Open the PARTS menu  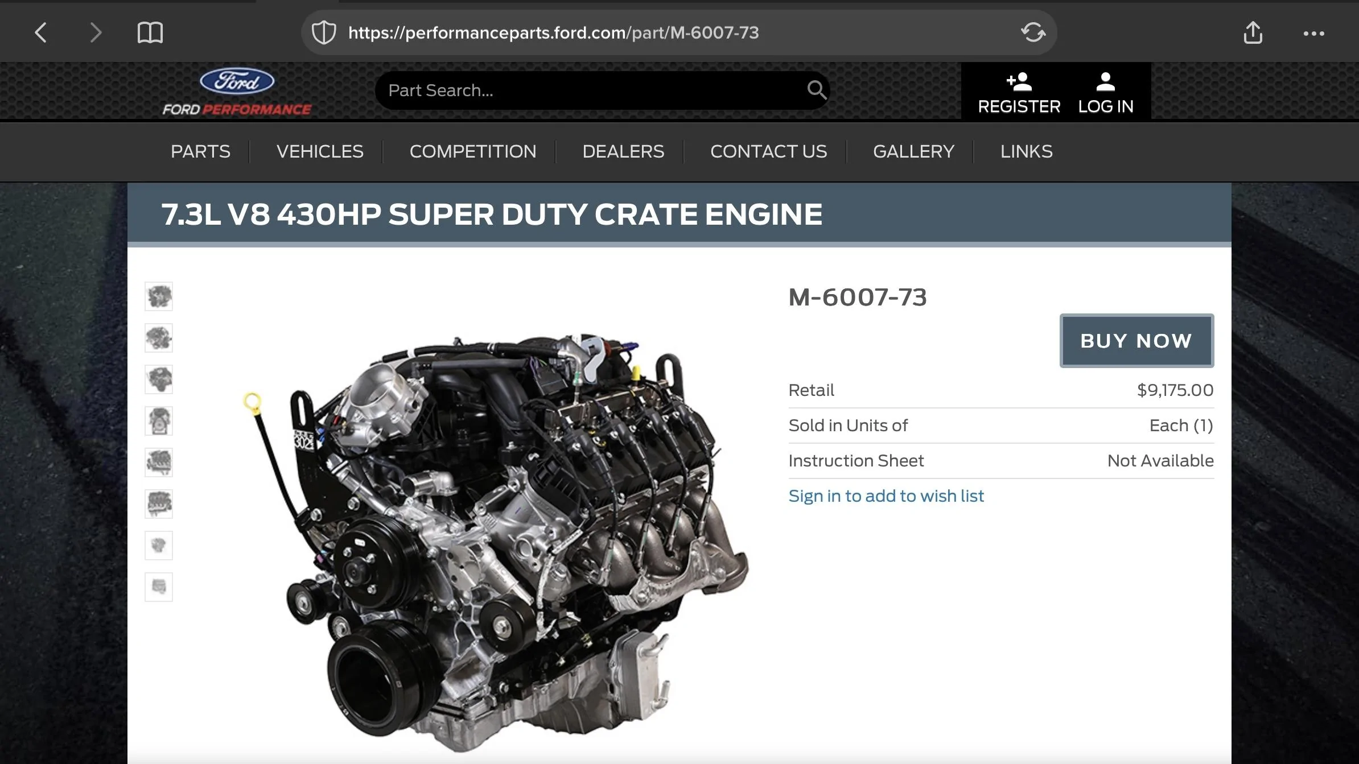(x=200, y=151)
